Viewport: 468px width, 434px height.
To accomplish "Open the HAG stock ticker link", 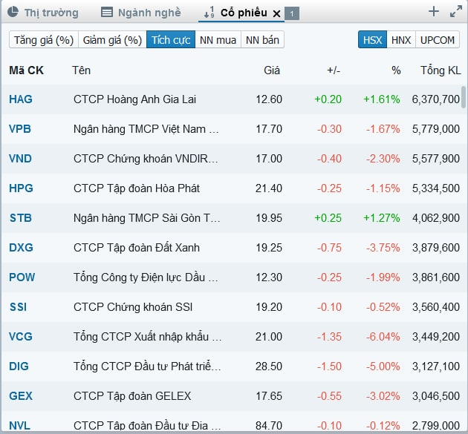I will click(21, 99).
